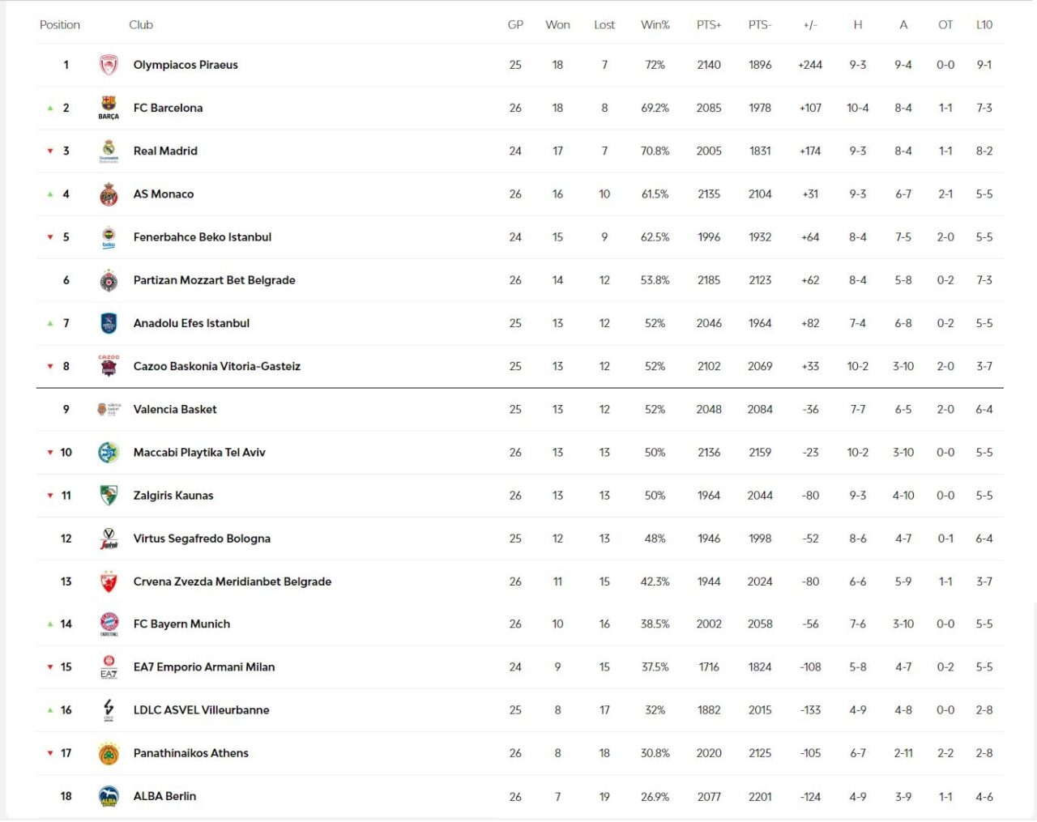Open Crvena Zvezda Meridianbet Belgrade link
The width and height of the screenshot is (1037, 822).
pos(233,581)
